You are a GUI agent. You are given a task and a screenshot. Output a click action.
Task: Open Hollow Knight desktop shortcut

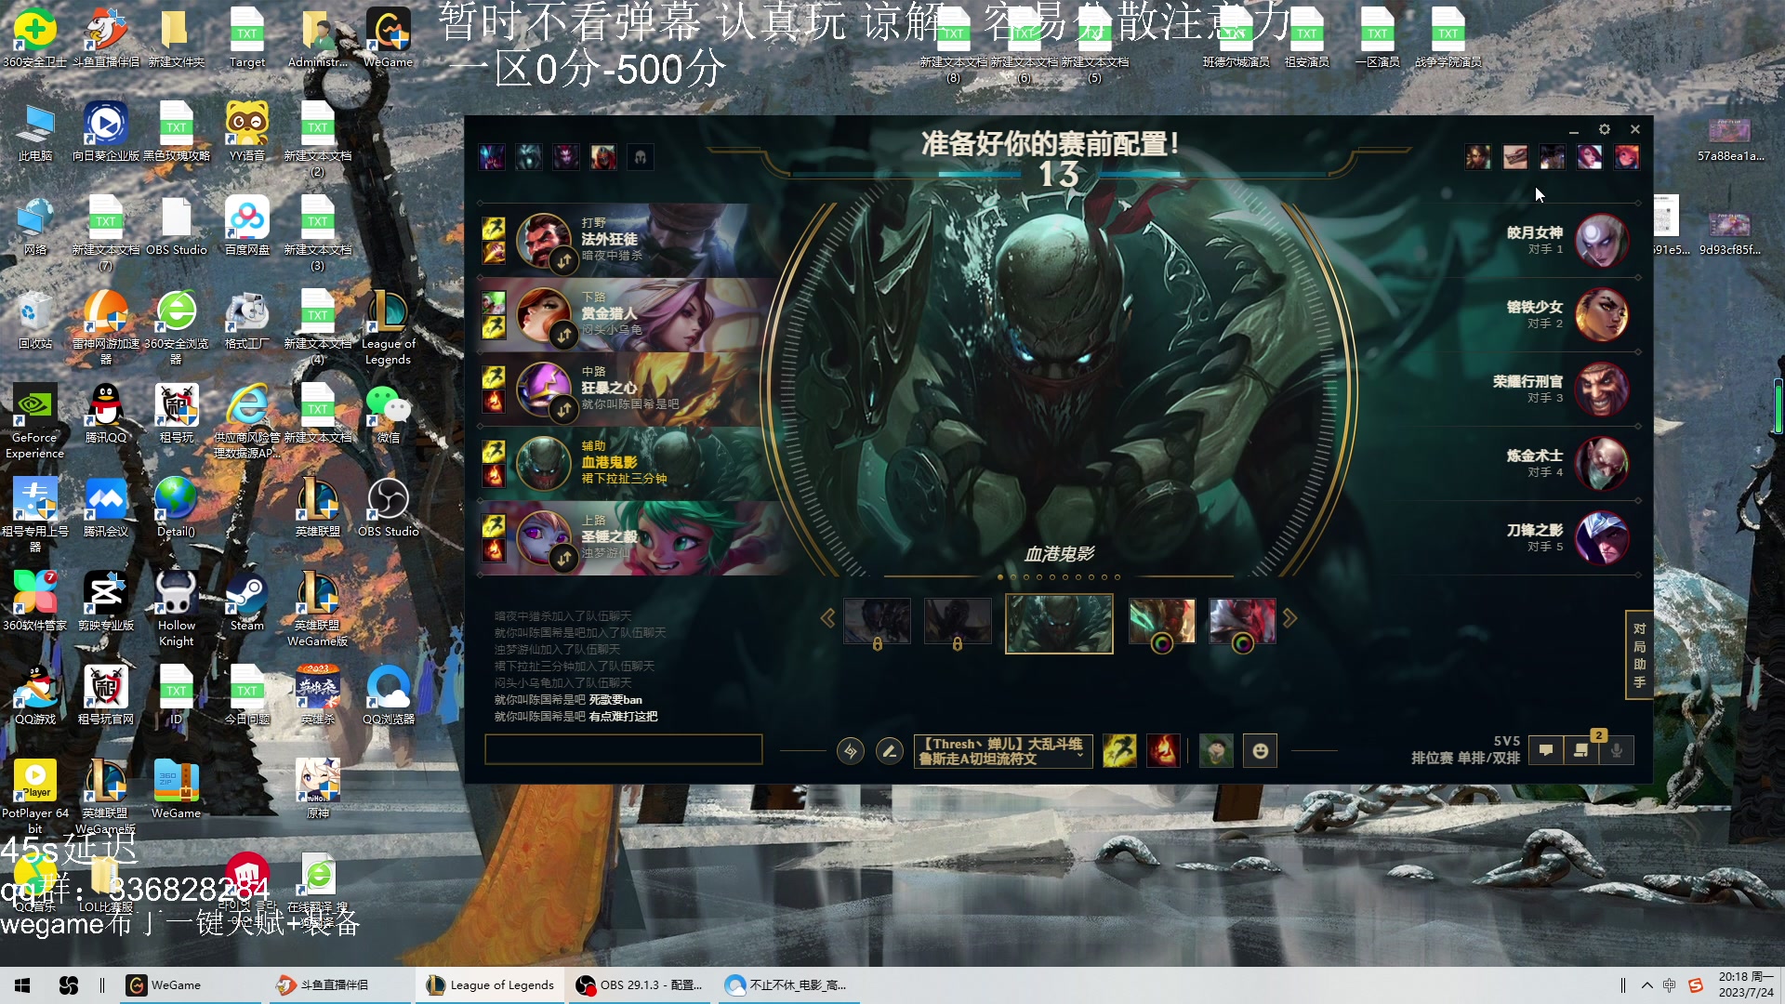pyautogui.click(x=176, y=609)
